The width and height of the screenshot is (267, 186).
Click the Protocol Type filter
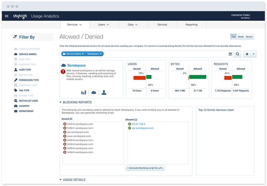25,85
